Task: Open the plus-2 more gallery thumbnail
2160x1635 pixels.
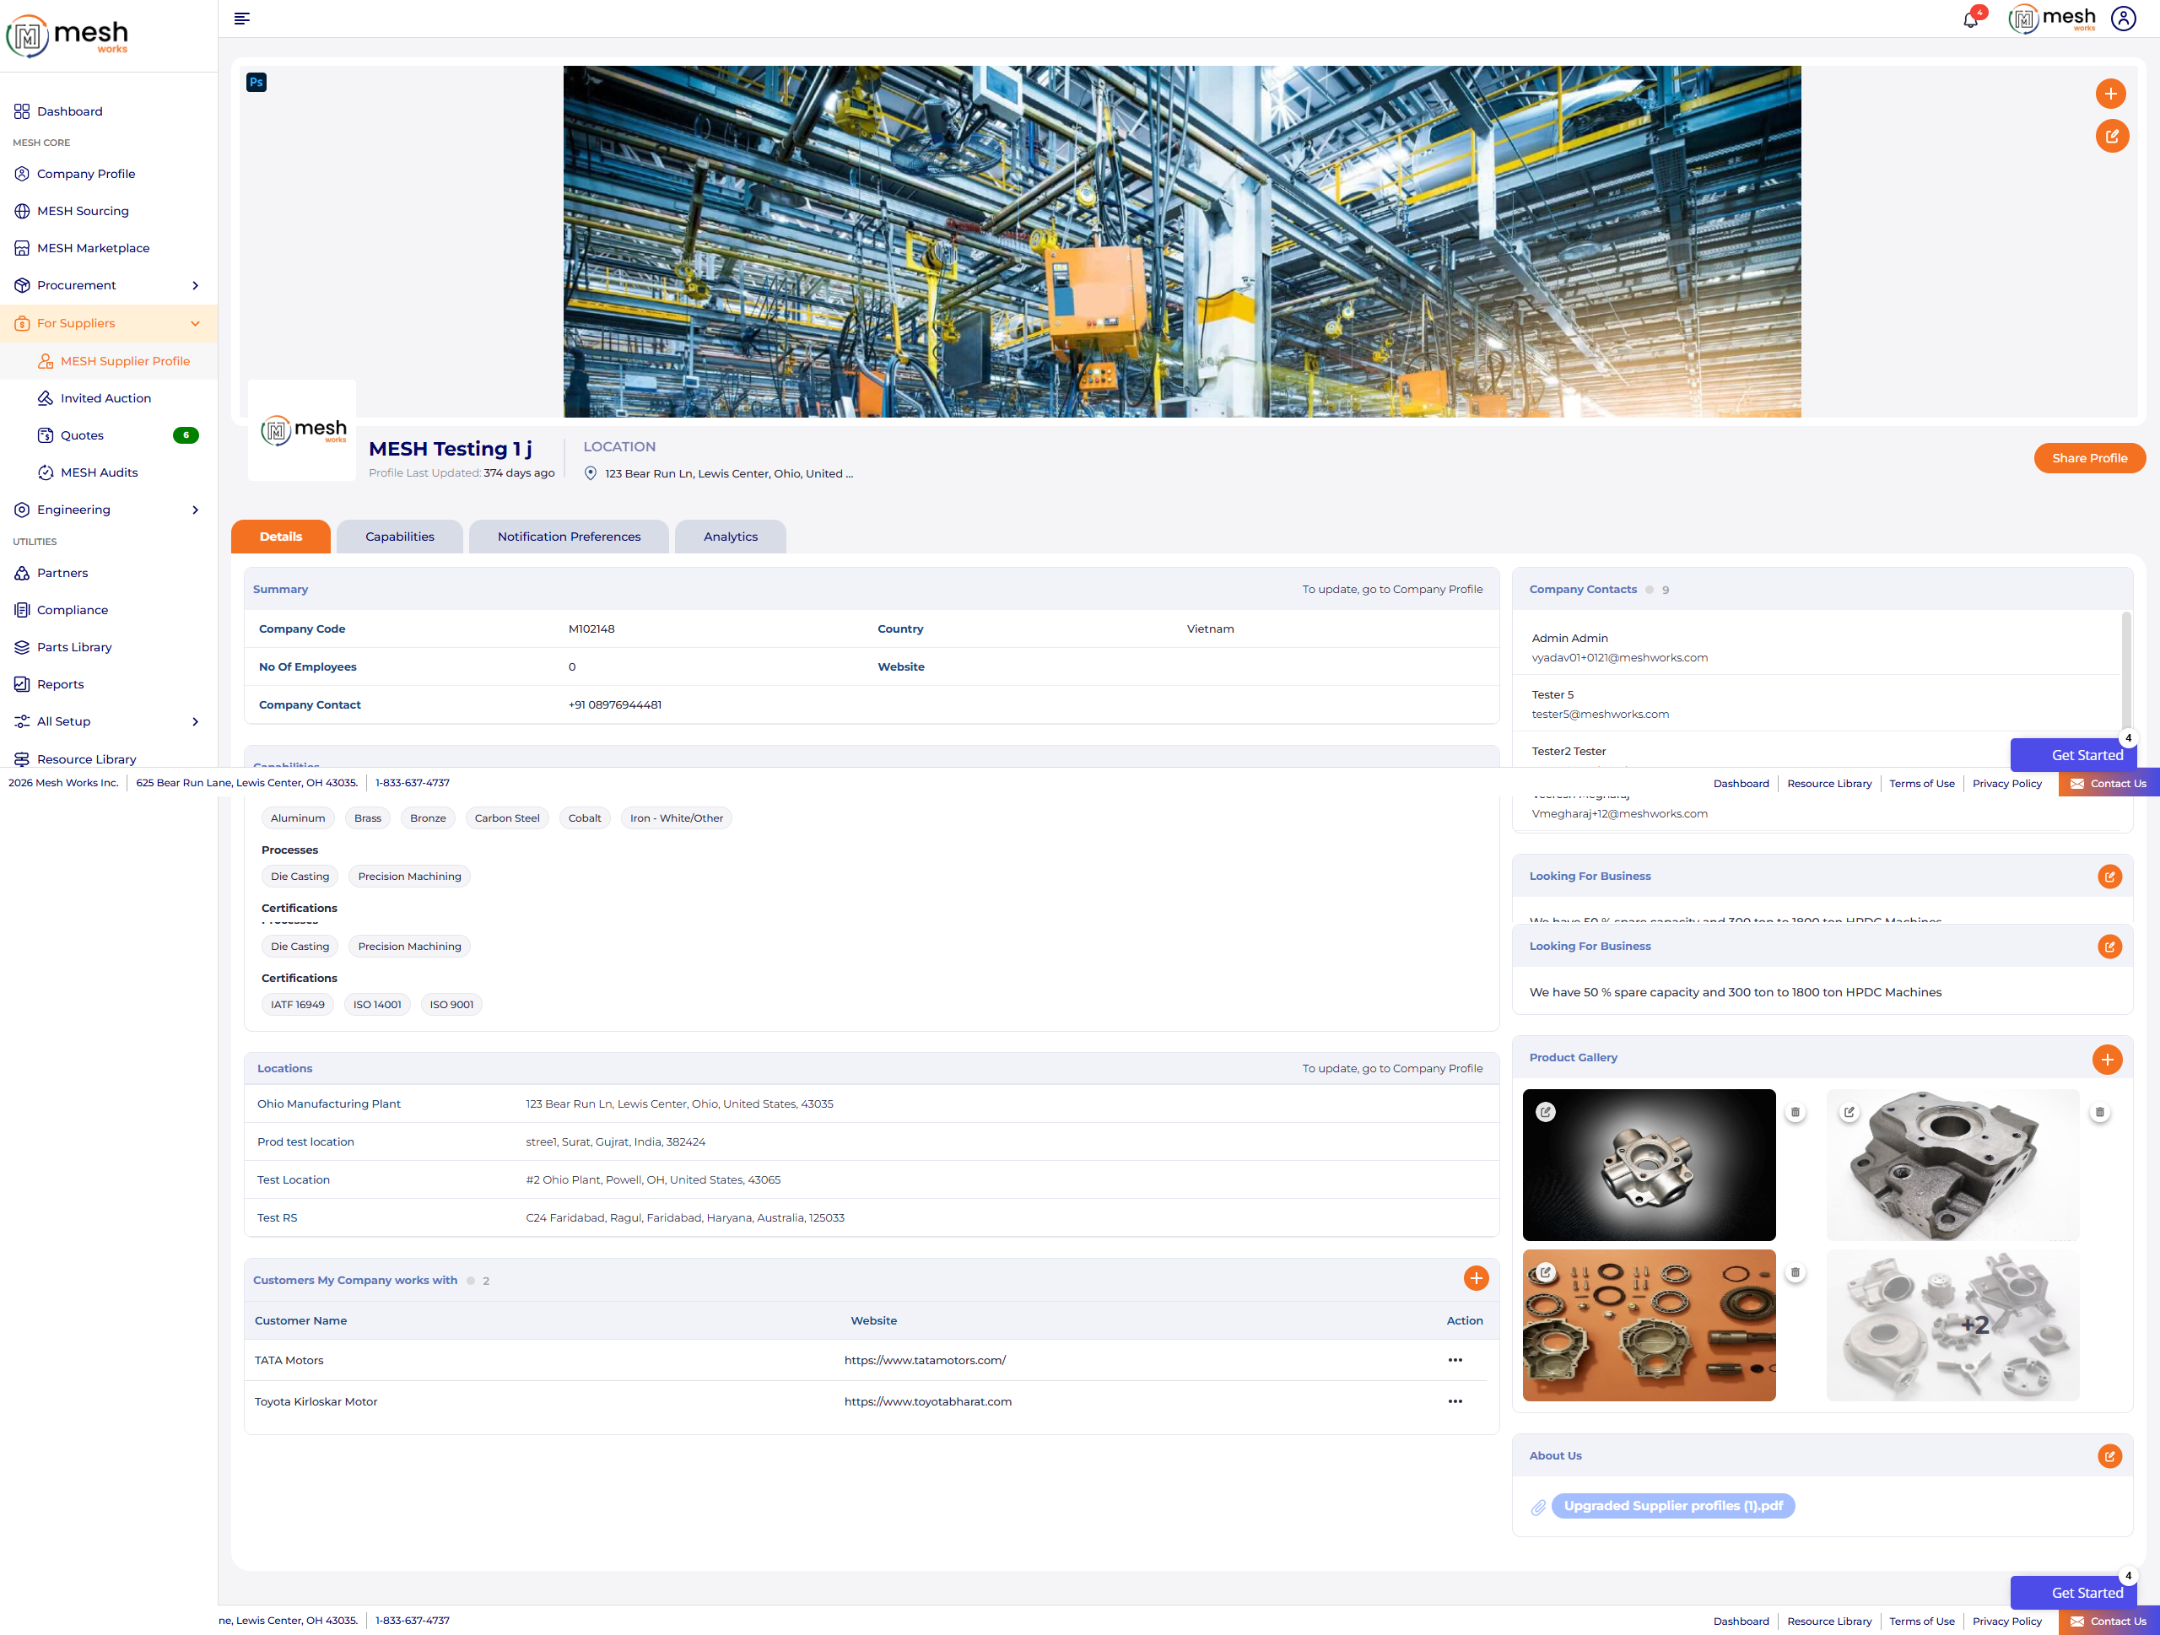Action: click(1952, 1325)
